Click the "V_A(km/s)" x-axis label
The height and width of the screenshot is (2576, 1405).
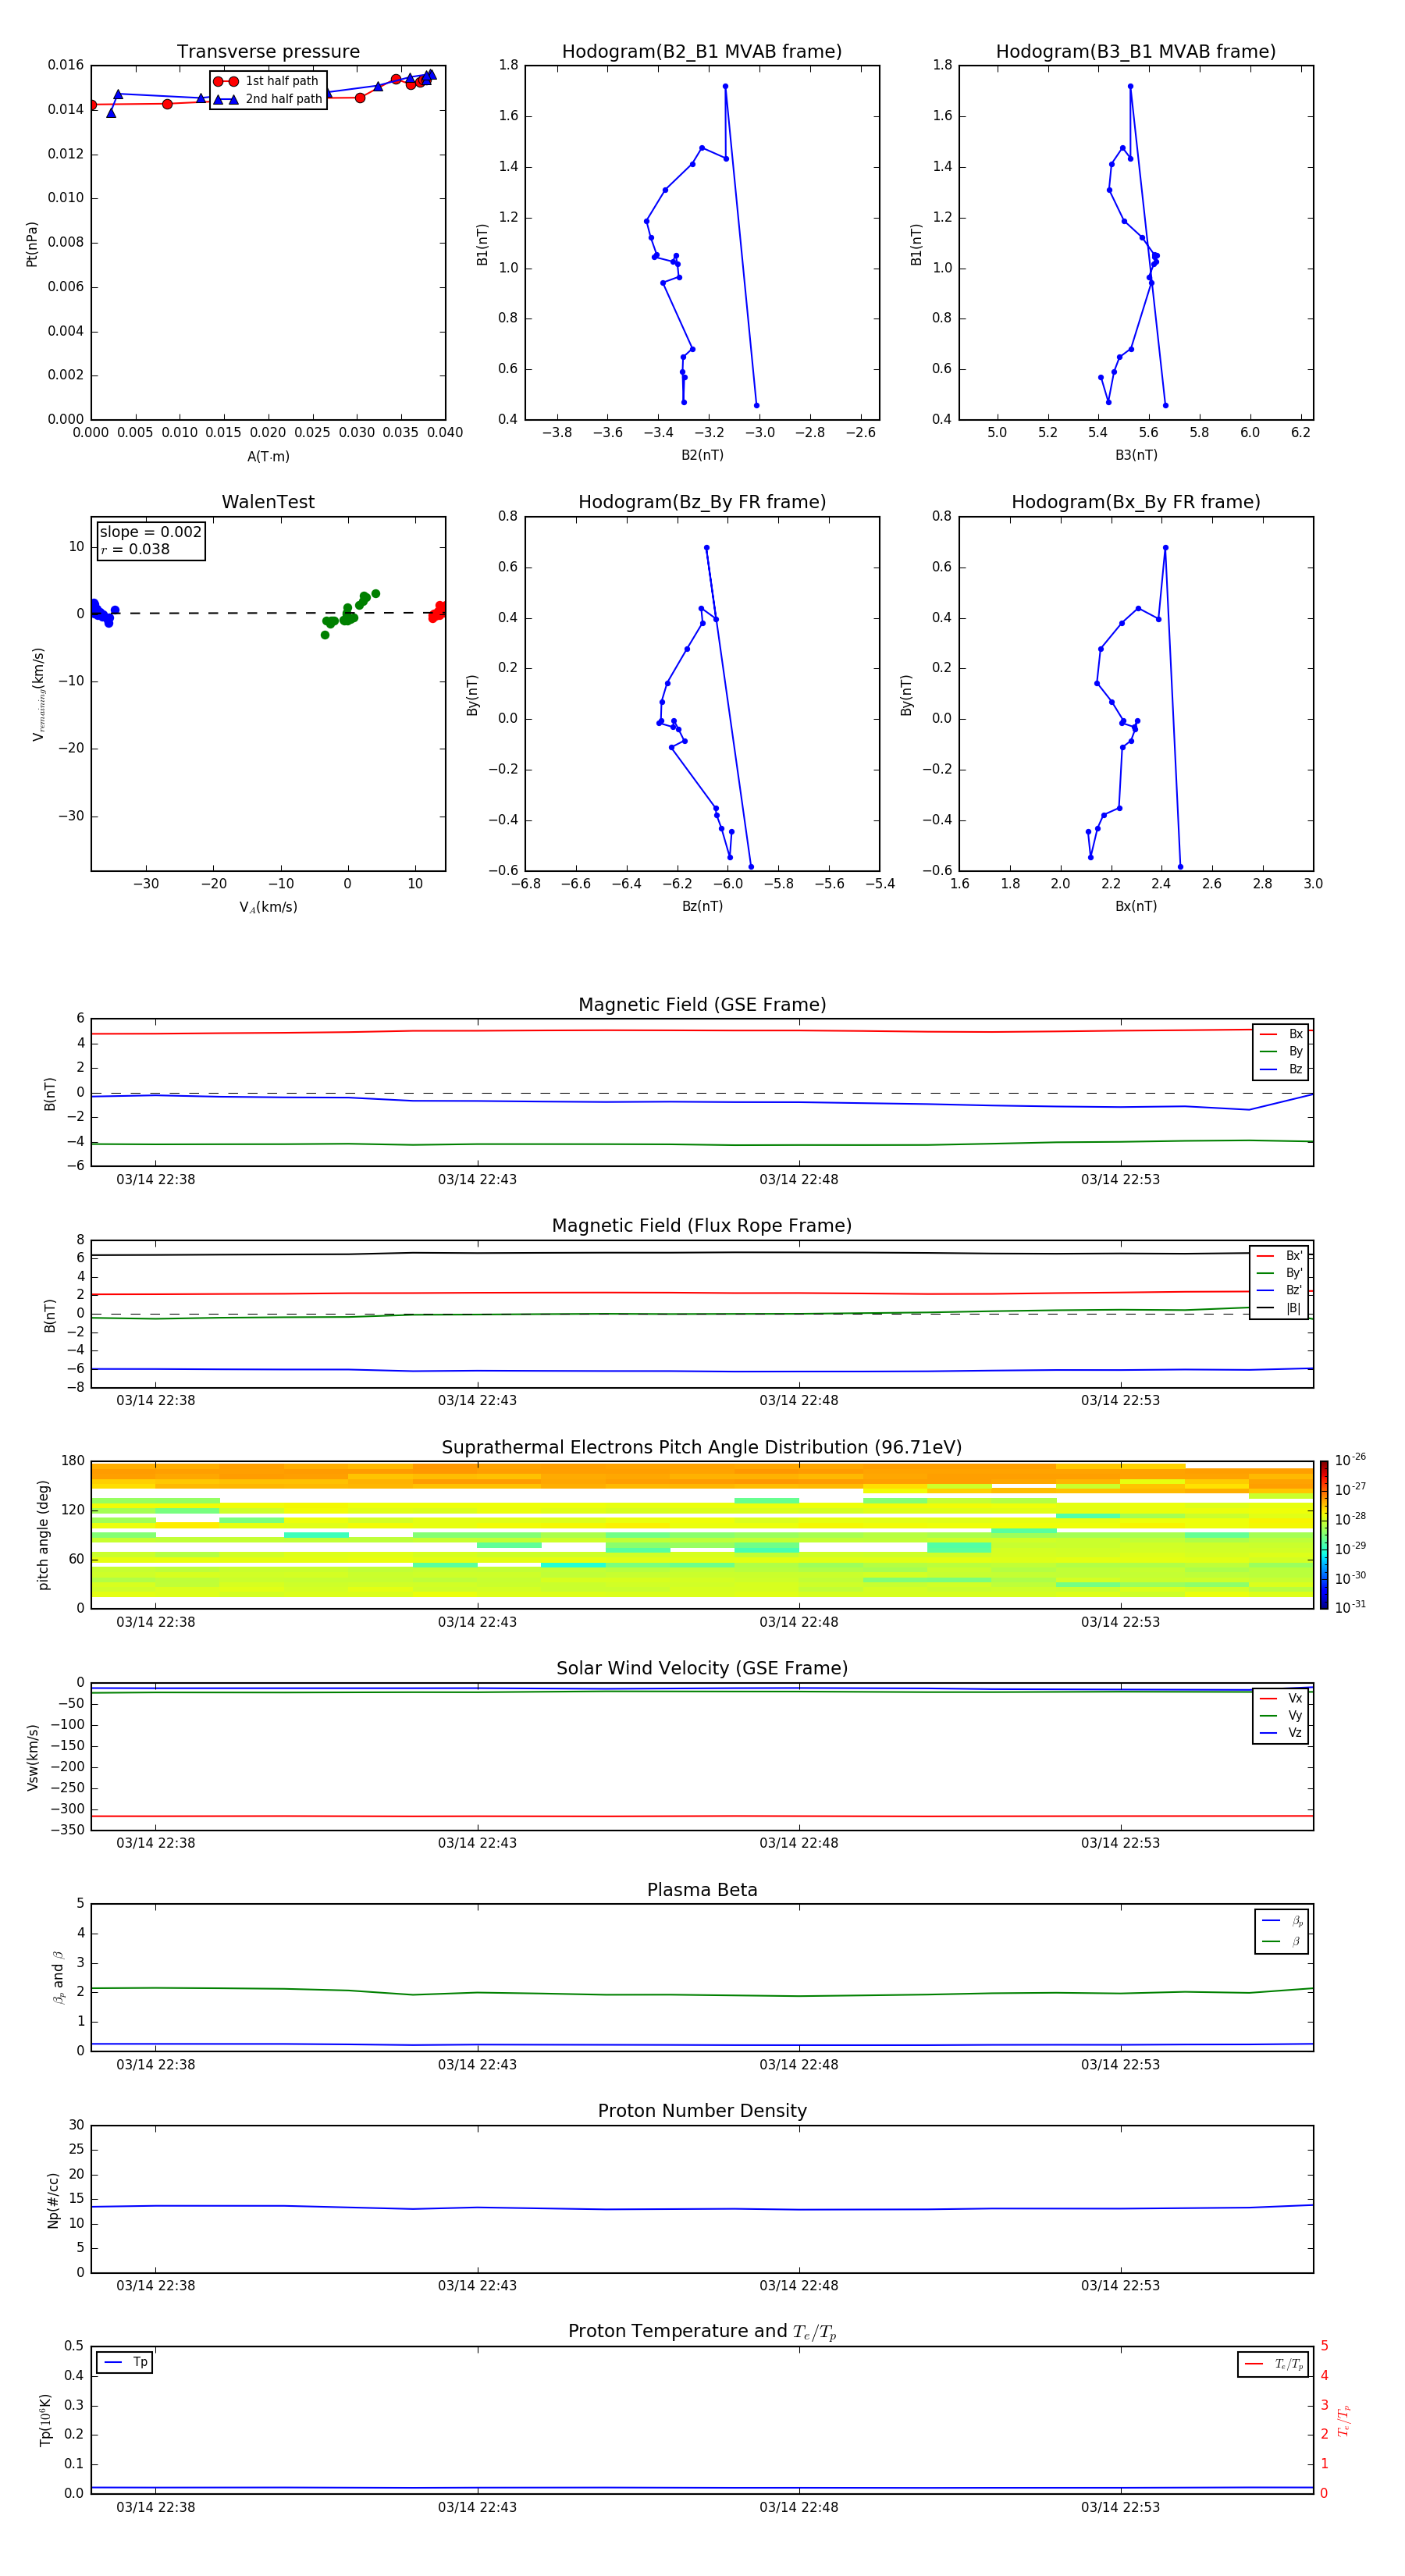point(268,908)
